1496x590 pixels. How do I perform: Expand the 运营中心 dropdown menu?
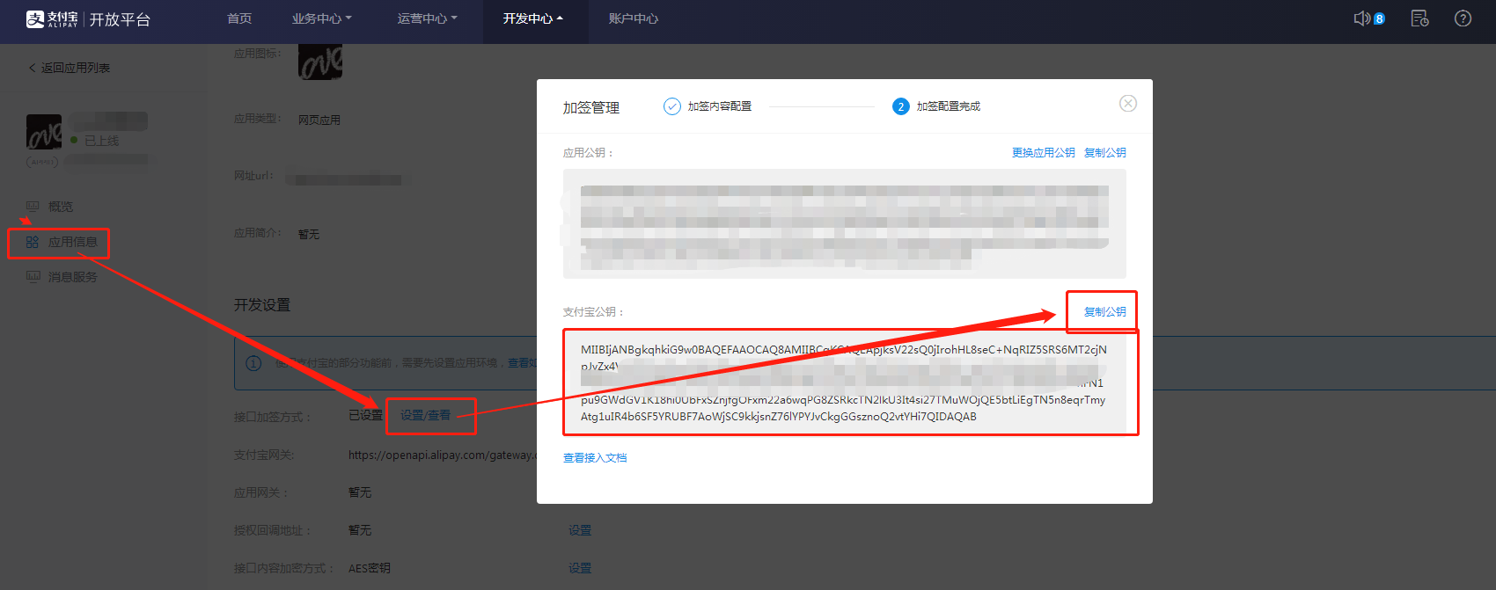point(427,18)
